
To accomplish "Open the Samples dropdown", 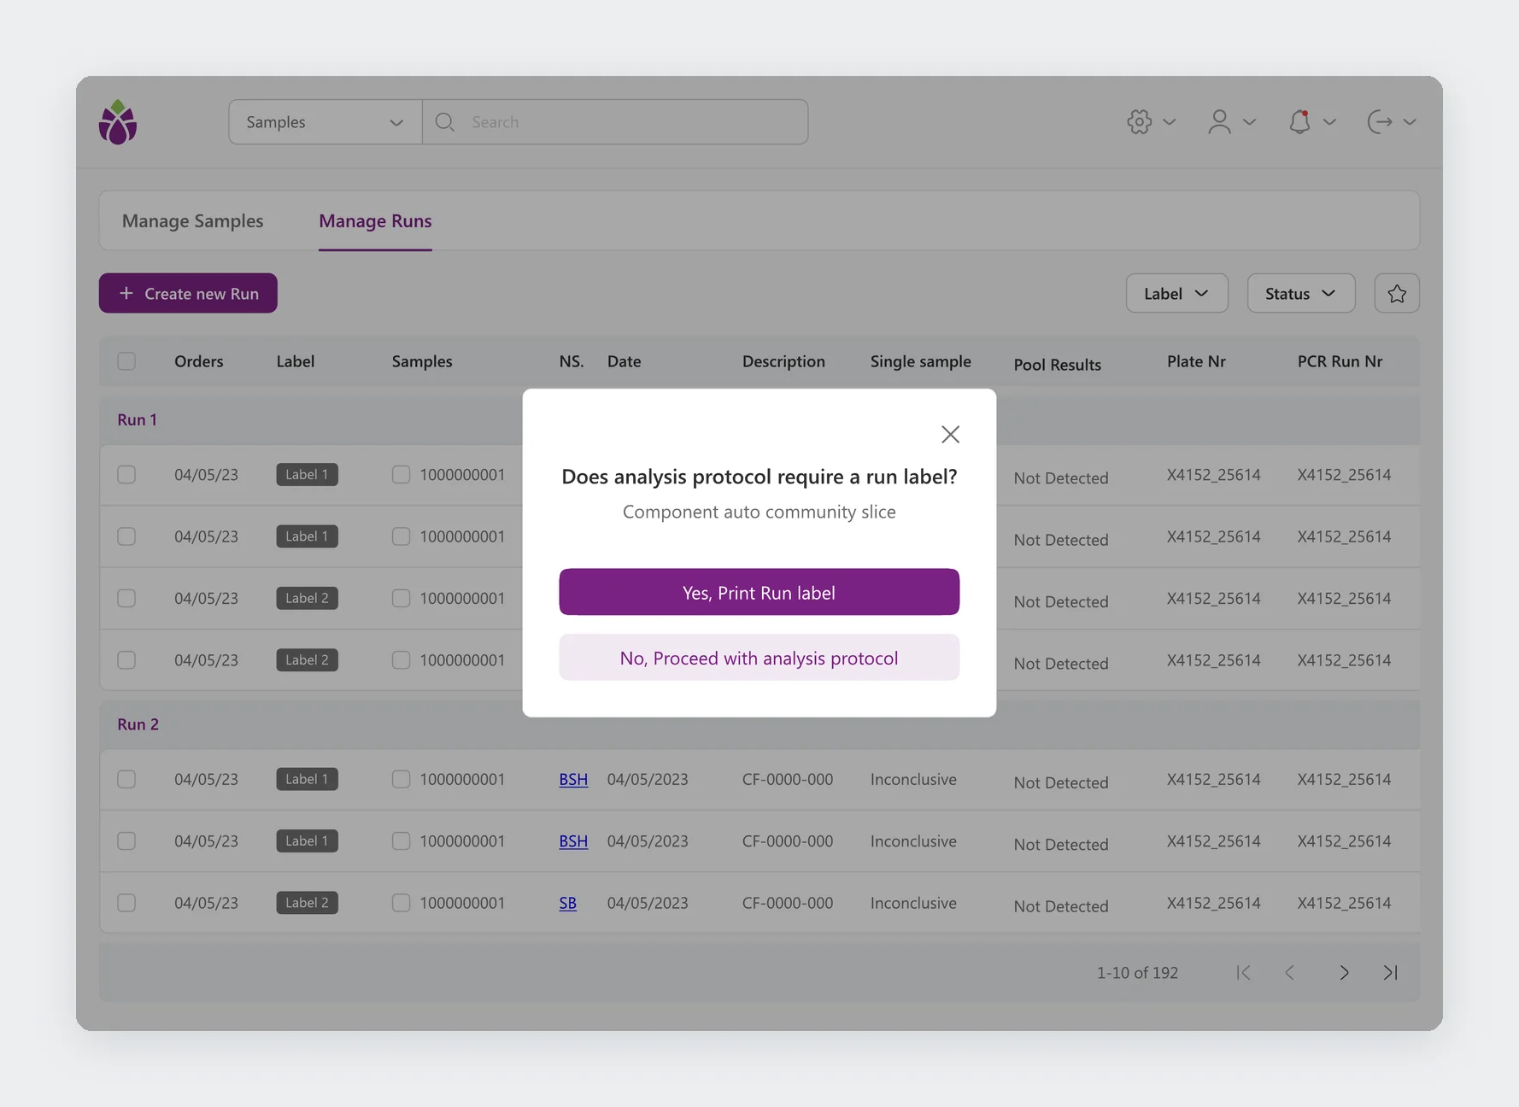I will pos(325,121).
